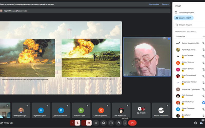
Task: Raise your hand with the hand icon
Action: tap(119, 123)
